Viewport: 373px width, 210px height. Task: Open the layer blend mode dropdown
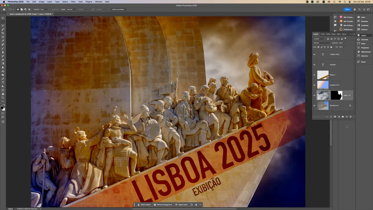(x=322, y=43)
